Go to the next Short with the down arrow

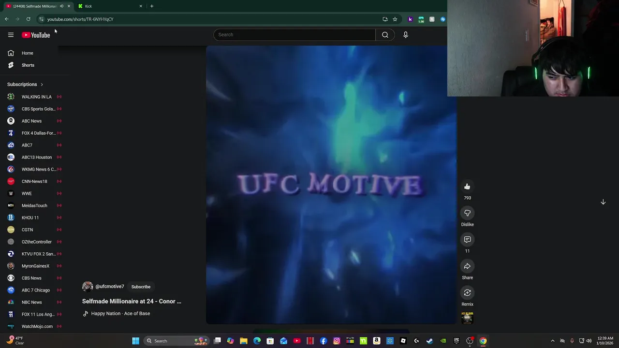click(x=603, y=202)
